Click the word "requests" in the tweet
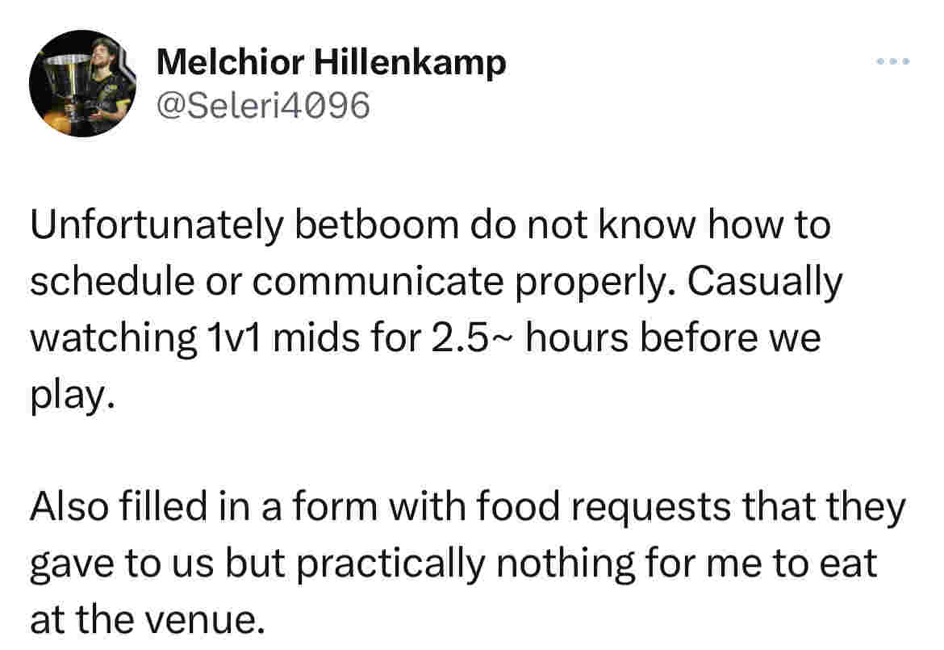 click(x=651, y=509)
